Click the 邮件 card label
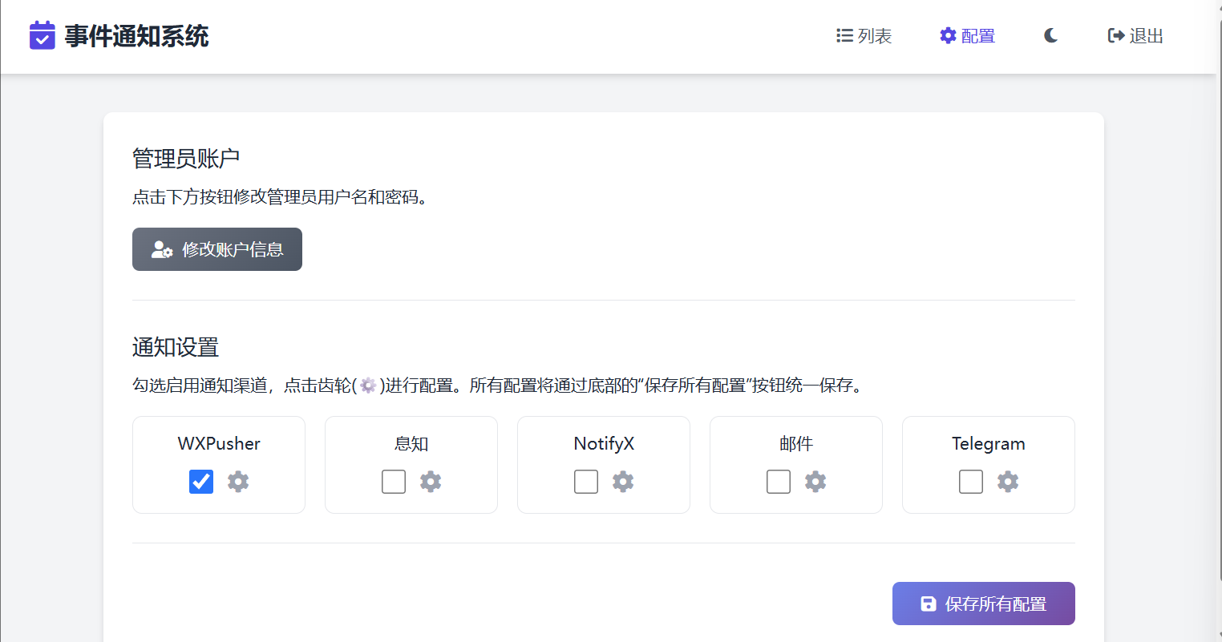The image size is (1222, 642). [x=796, y=443]
